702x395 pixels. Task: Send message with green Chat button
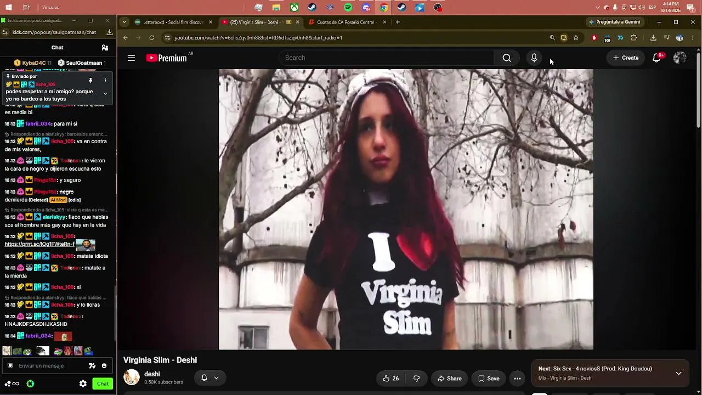coord(103,383)
